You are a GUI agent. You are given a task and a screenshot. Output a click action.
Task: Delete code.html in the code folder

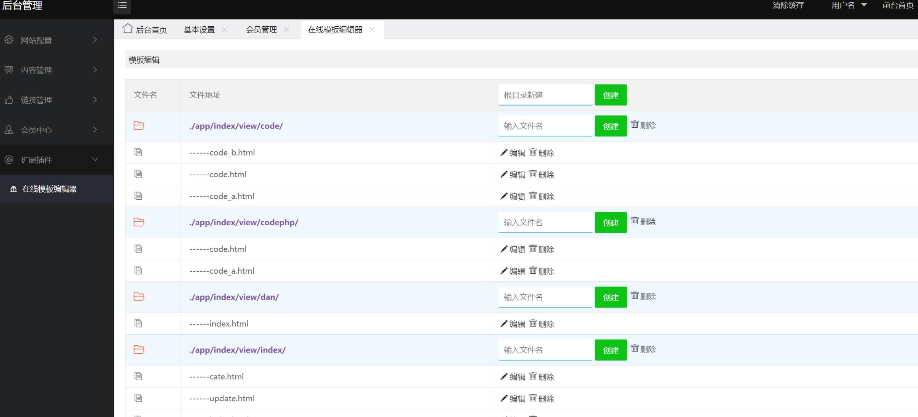point(542,175)
